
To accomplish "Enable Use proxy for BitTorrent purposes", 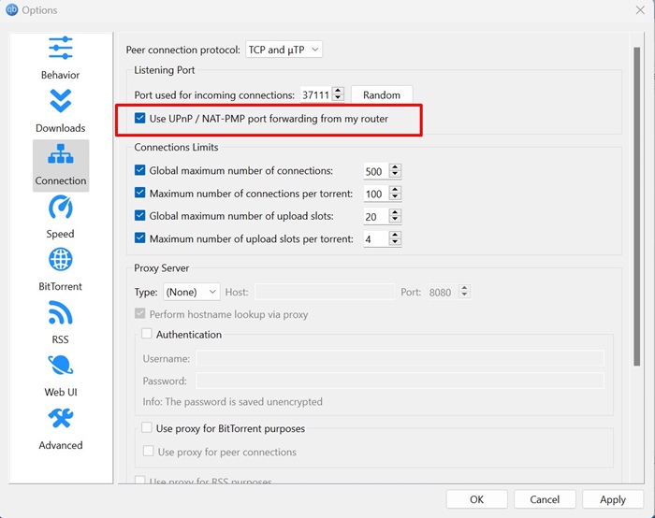I will pos(147,427).
